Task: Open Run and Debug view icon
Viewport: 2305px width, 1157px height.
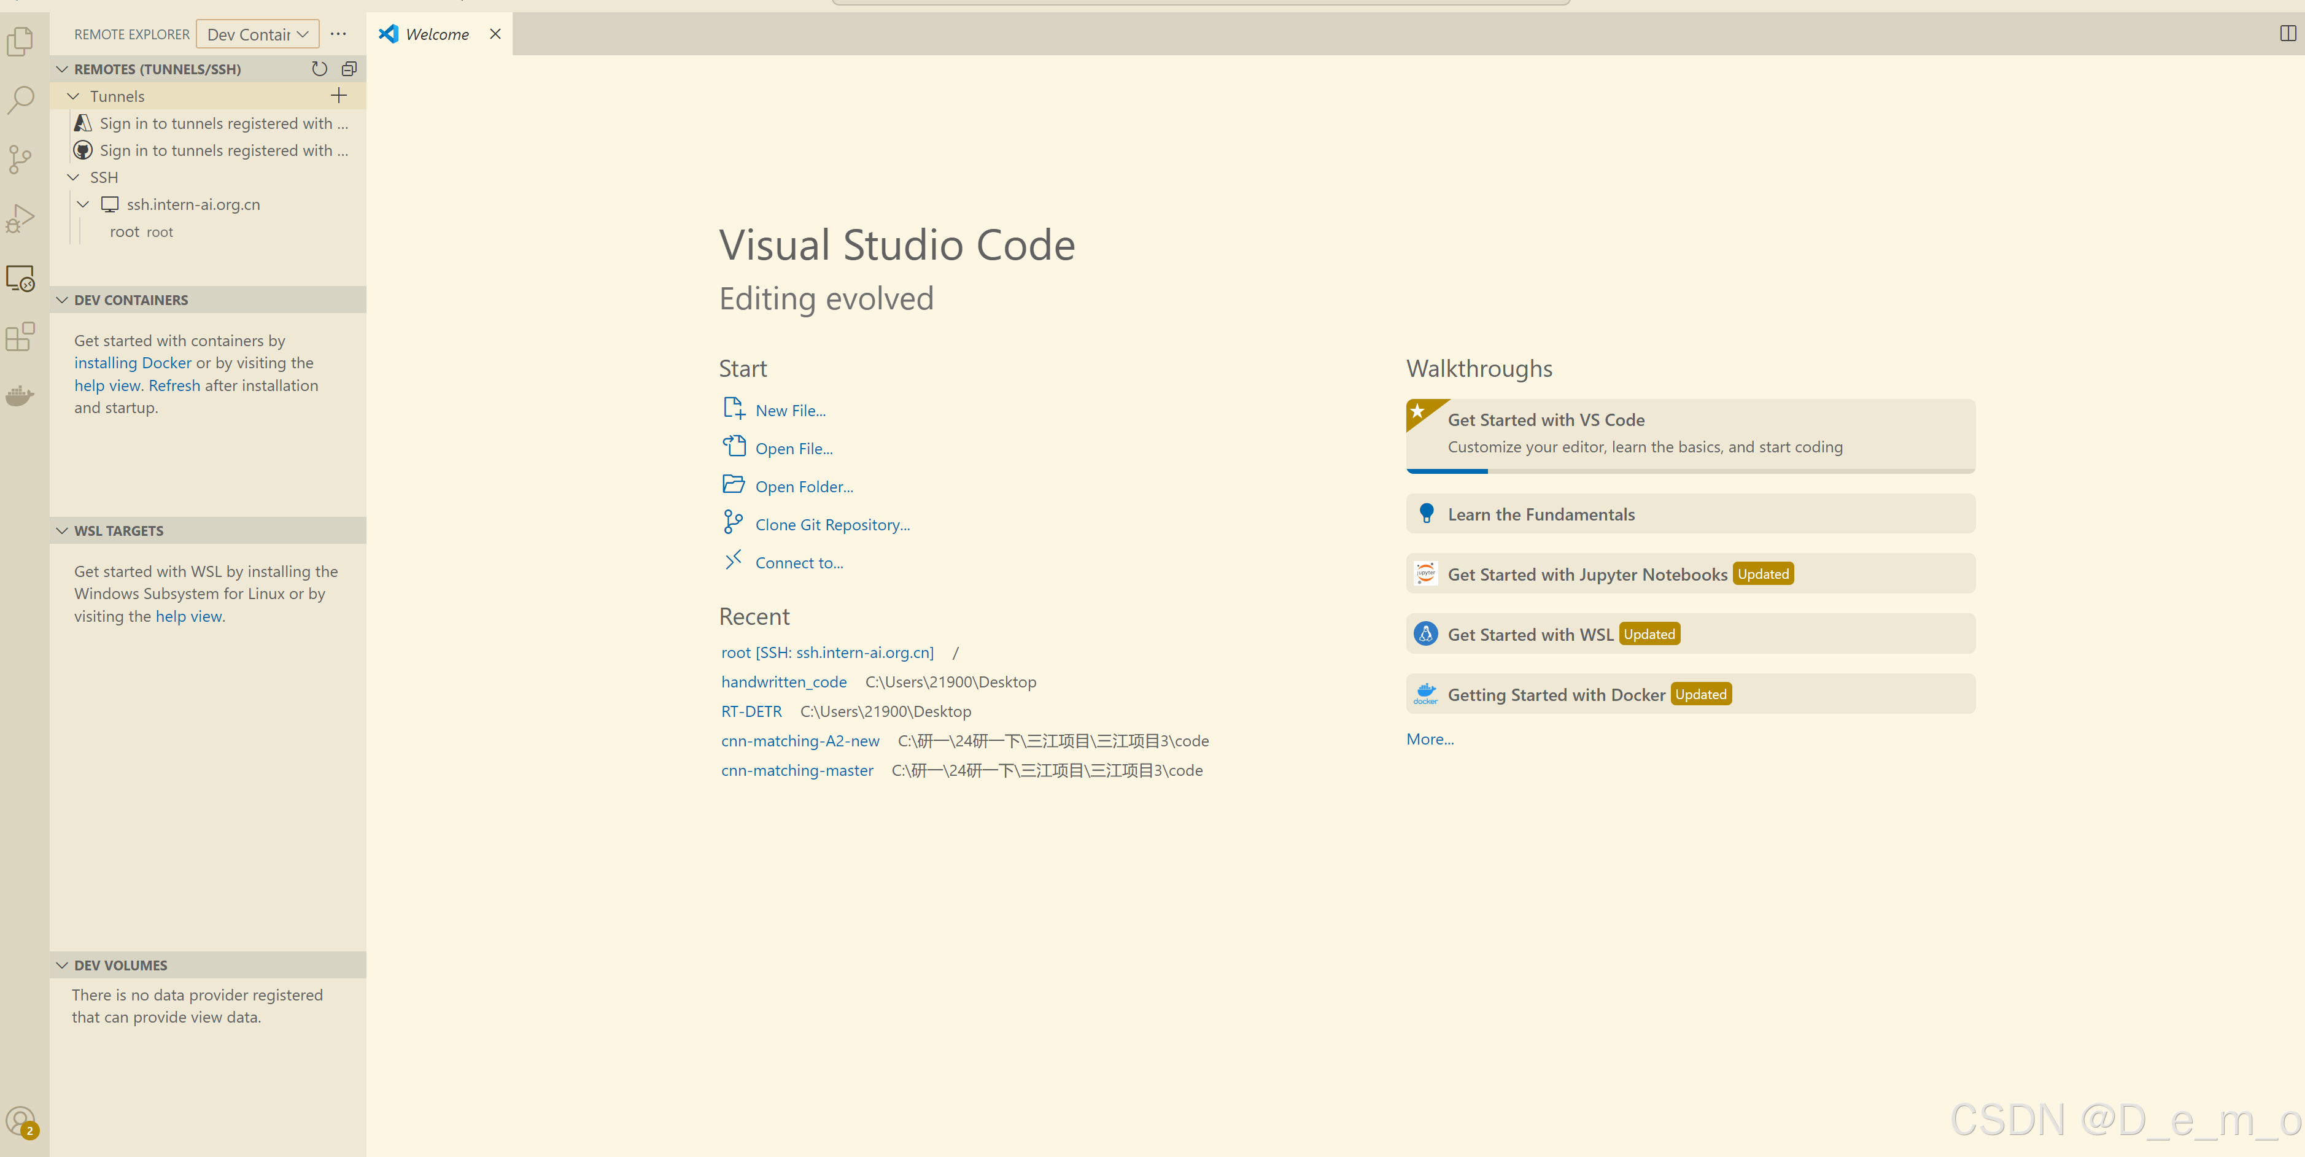Action: (21, 219)
